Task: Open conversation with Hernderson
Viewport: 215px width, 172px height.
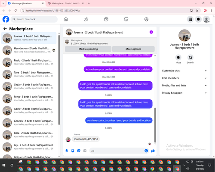Action: pyautogui.click(x=29, y=50)
